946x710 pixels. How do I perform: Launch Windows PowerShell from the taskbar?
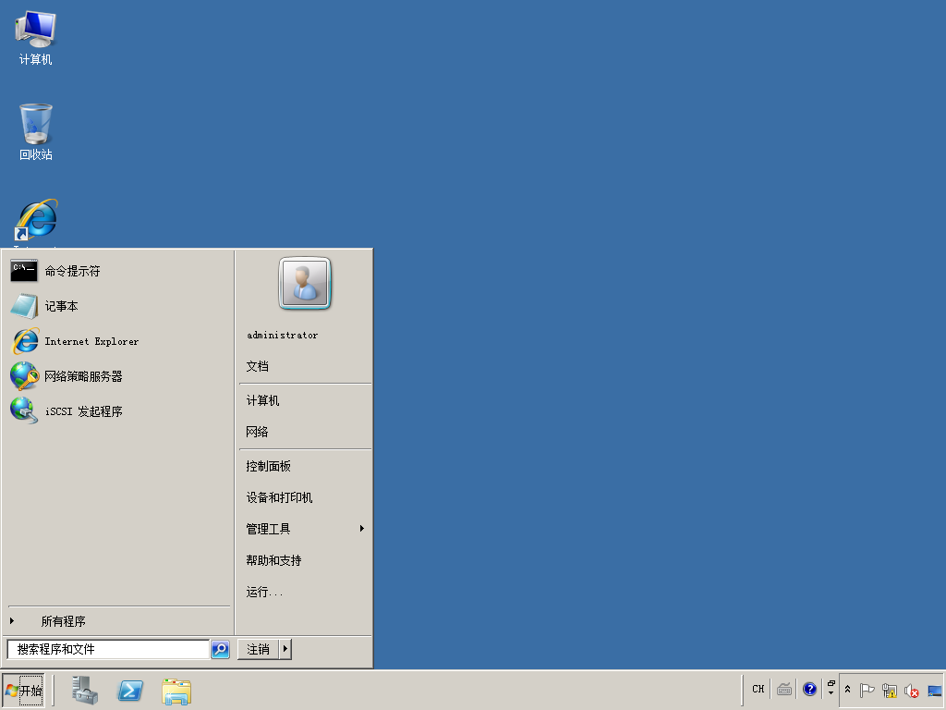130,690
